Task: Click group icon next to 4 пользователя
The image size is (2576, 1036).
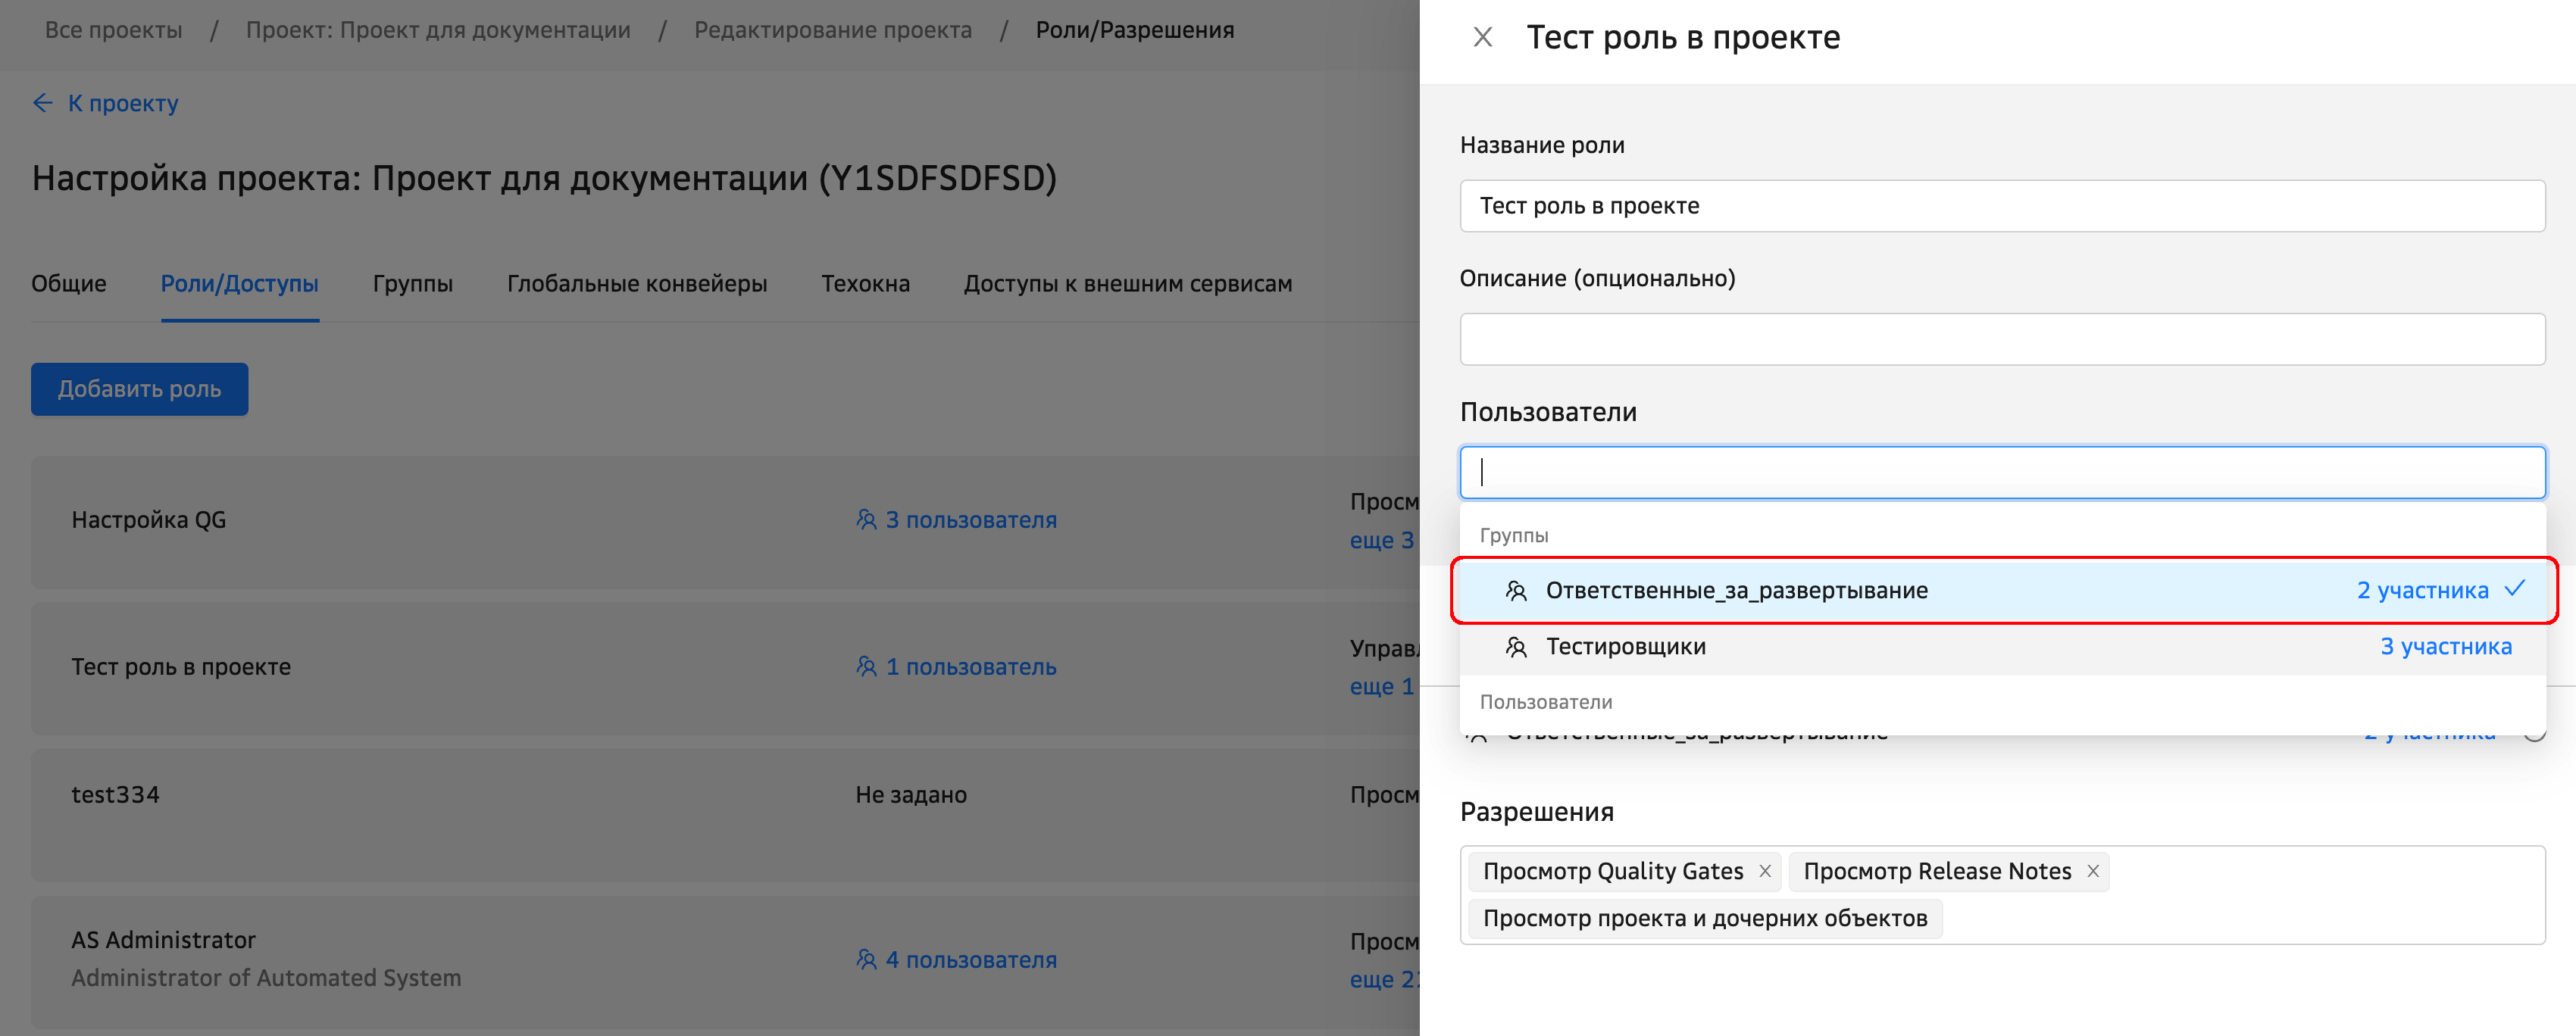Action: [866, 960]
